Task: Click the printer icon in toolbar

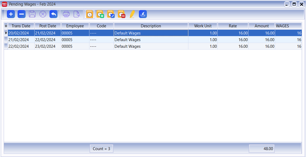Action: pyautogui.click(x=66, y=14)
